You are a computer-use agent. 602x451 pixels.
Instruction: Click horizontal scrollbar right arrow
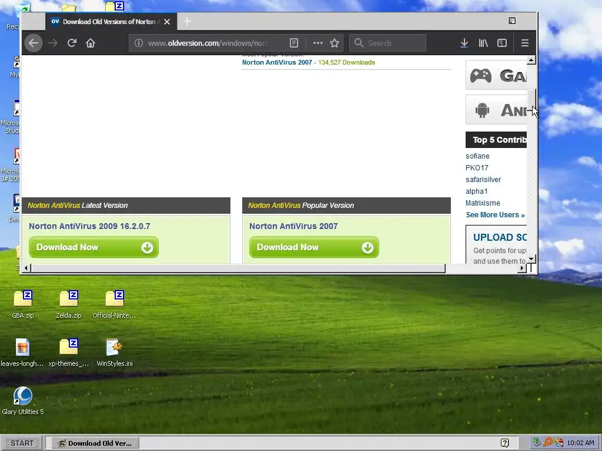(x=522, y=268)
